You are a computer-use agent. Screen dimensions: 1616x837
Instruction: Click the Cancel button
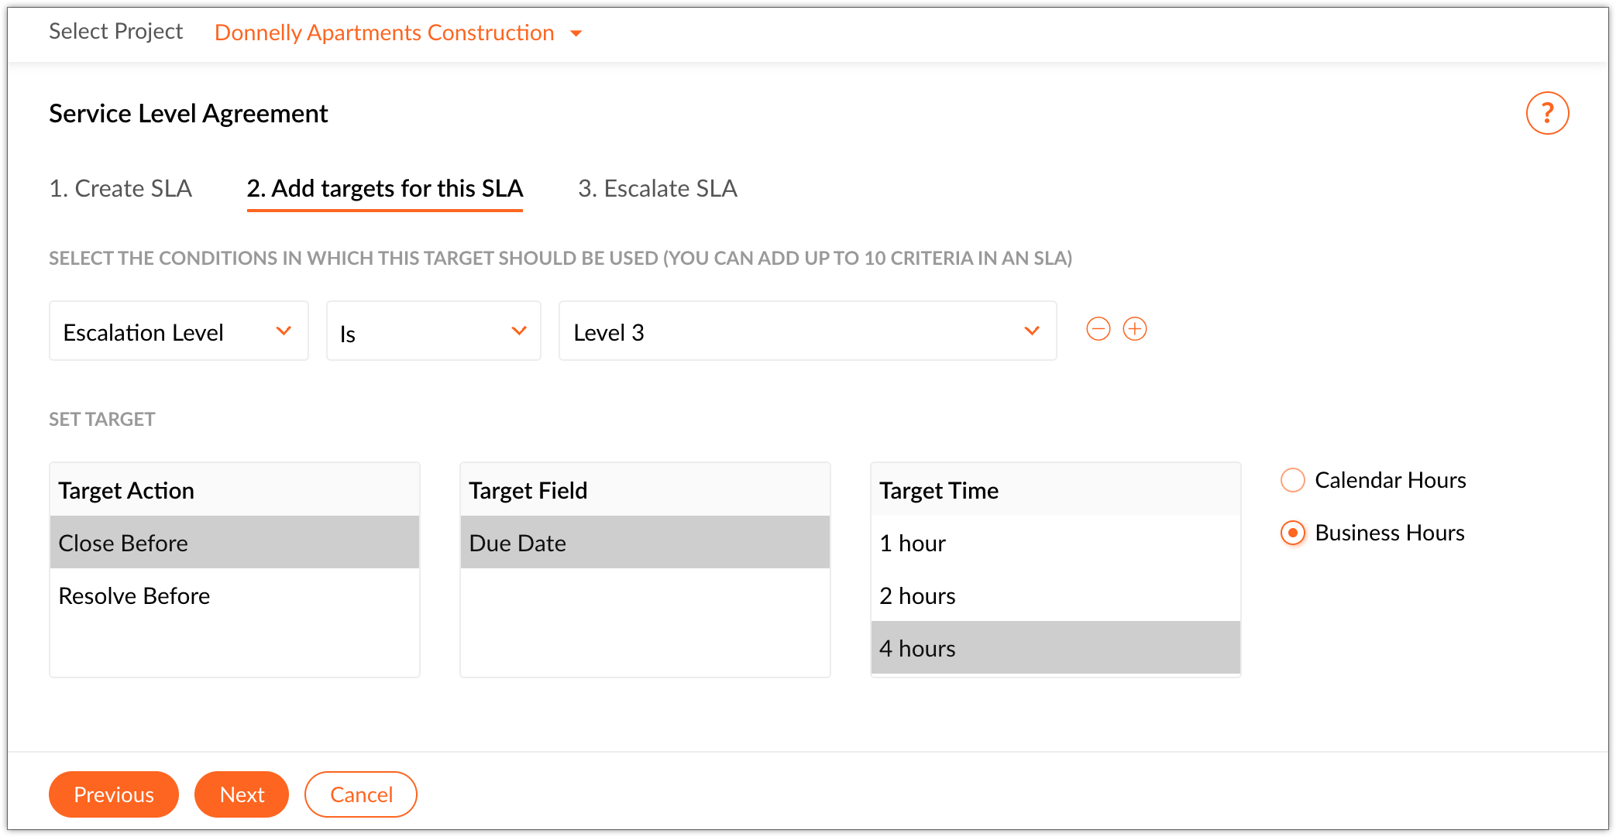click(x=361, y=794)
